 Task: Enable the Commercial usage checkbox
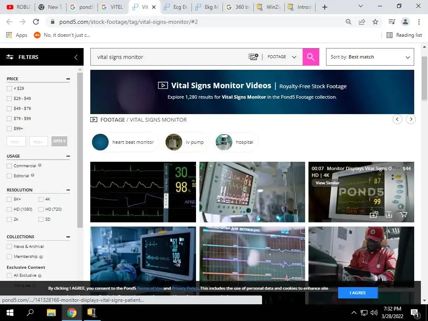tap(9, 166)
